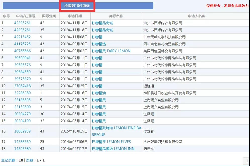Open registration number 20304279
This screenshot has height=166, width=250.
click(x=22, y=114)
